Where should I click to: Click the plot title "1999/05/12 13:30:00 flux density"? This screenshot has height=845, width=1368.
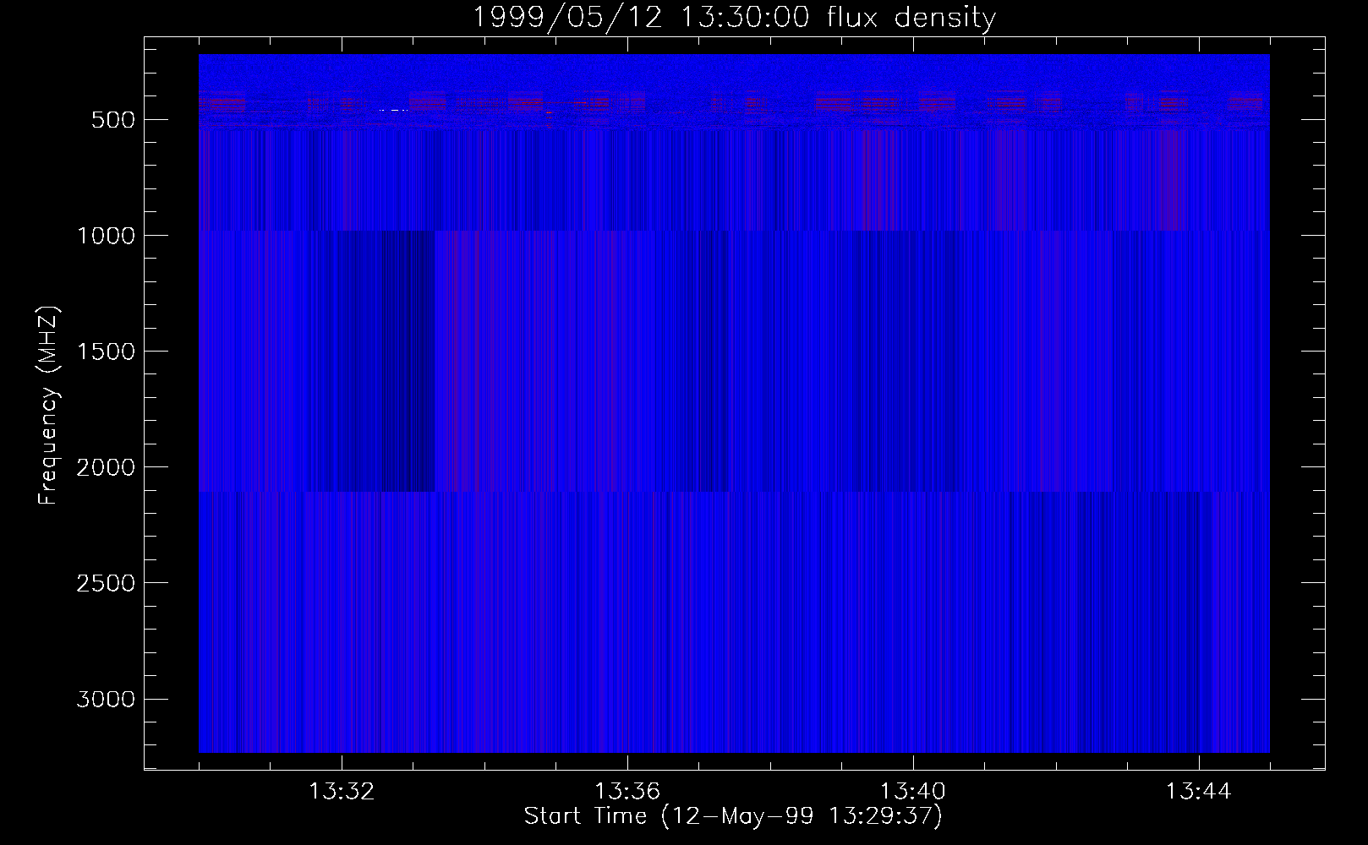[x=734, y=17]
